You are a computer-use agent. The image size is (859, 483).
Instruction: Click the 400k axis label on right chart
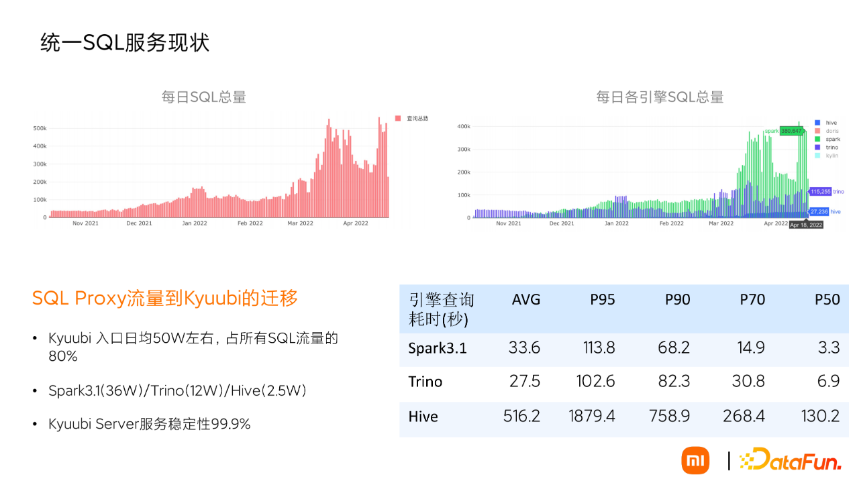[463, 126]
